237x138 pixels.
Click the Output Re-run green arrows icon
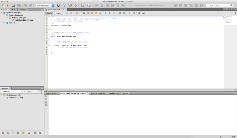point(46,96)
